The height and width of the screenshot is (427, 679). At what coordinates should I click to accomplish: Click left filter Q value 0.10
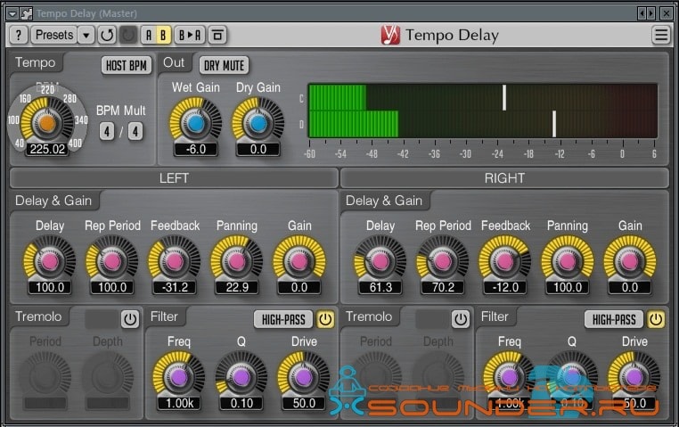pyautogui.click(x=241, y=404)
